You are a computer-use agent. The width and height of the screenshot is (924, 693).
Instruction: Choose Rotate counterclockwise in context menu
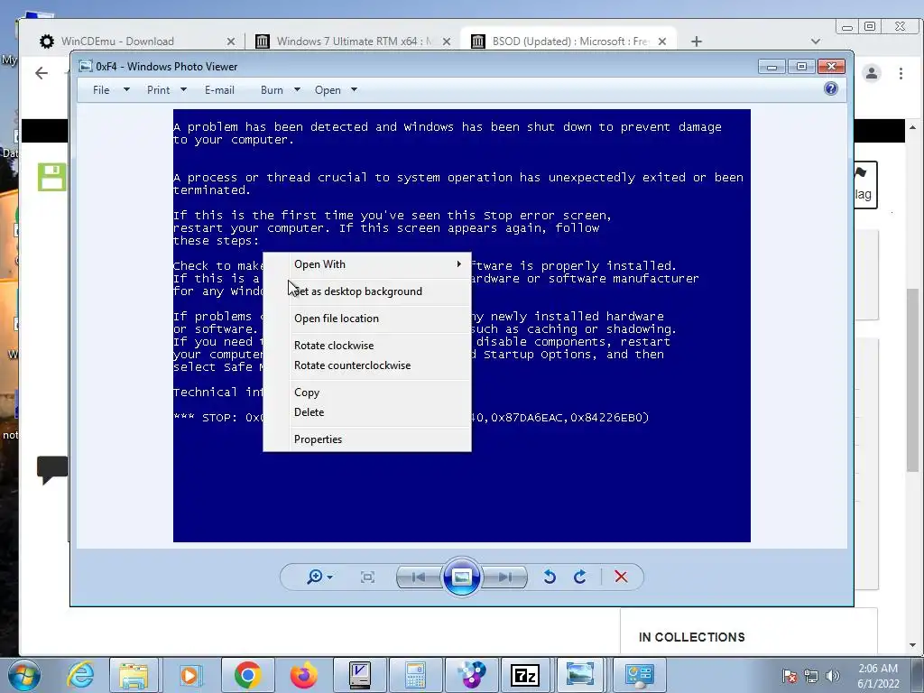pos(367,365)
